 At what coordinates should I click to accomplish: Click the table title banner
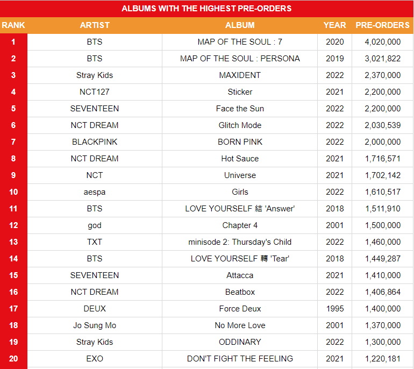pyautogui.click(x=206, y=9)
